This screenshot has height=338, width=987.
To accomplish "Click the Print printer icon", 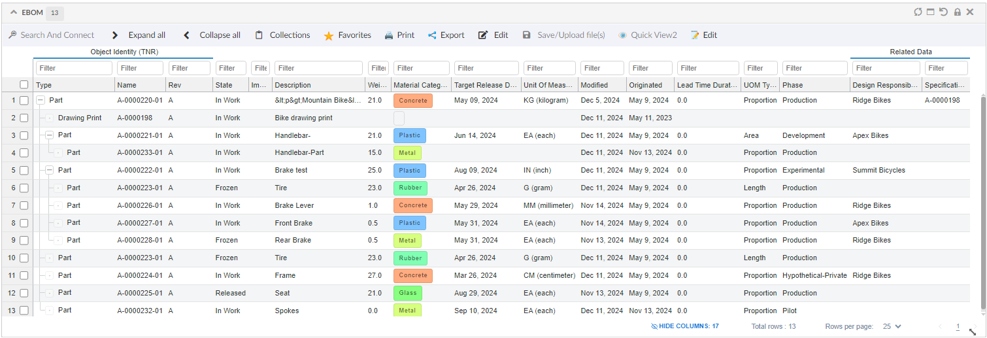I will (389, 35).
